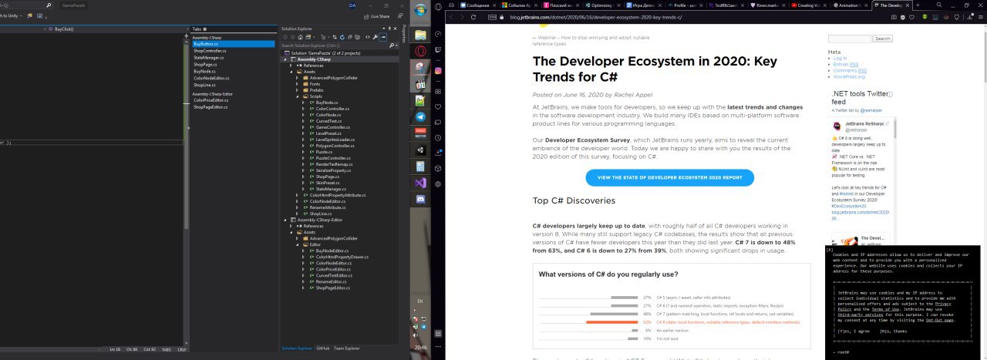Click Yes, I agree in the cookie console
The width and height of the screenshot is (987, 360).
pos(854,331)
